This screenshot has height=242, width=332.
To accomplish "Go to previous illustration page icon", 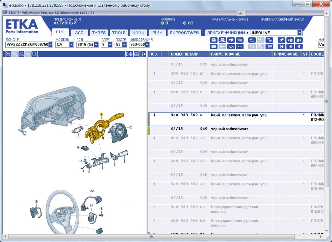I will pyautogui.click(x=290, y=40).
